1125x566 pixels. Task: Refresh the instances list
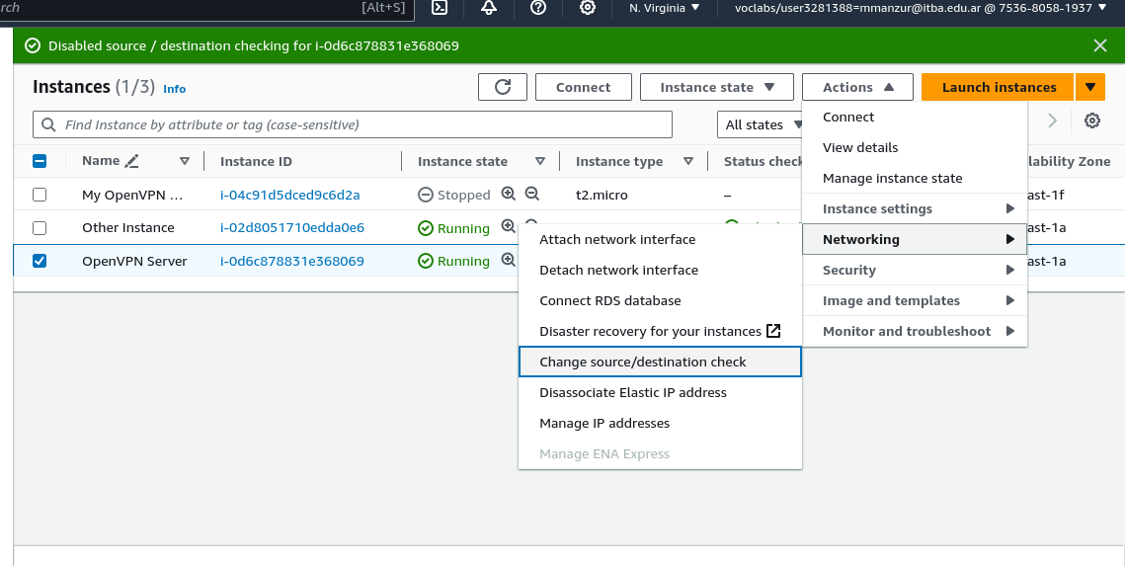pos(502,87)
